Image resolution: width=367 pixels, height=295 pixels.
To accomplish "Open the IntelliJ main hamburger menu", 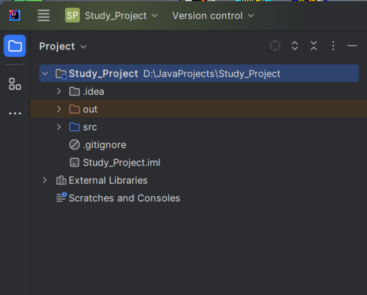I will [x=44, y=15].
